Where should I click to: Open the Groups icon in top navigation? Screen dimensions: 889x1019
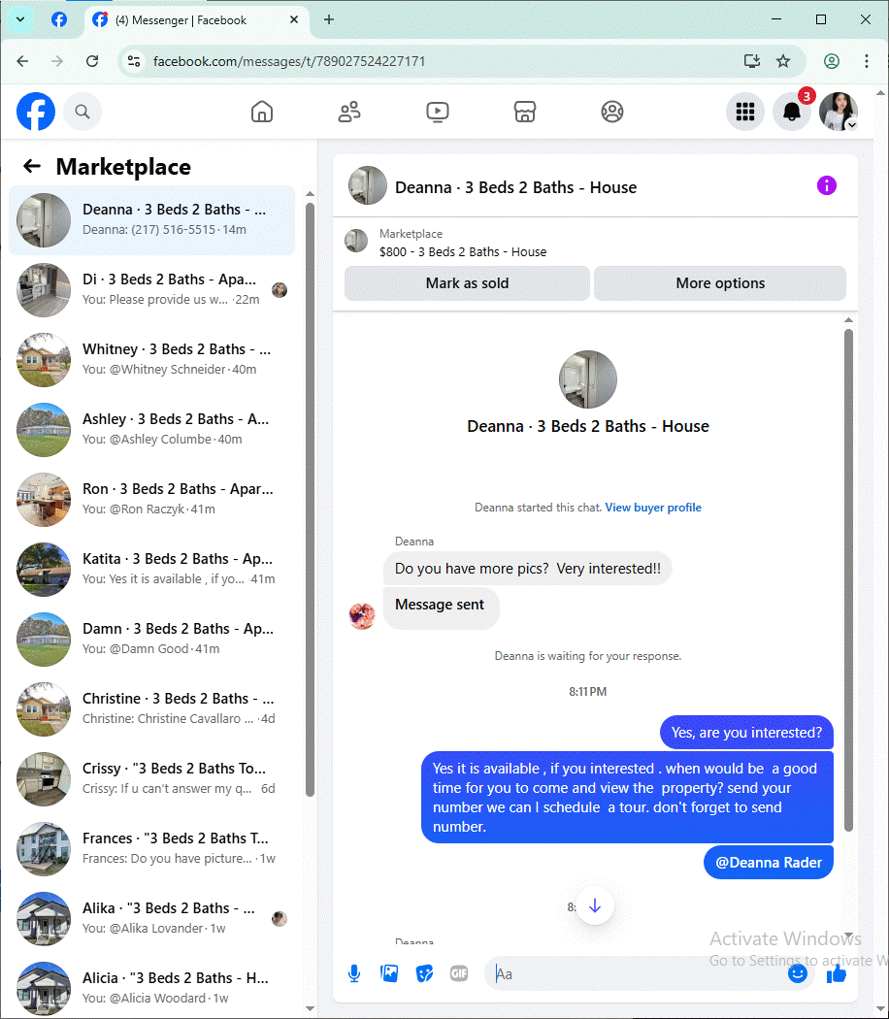[x=612, y=112]
